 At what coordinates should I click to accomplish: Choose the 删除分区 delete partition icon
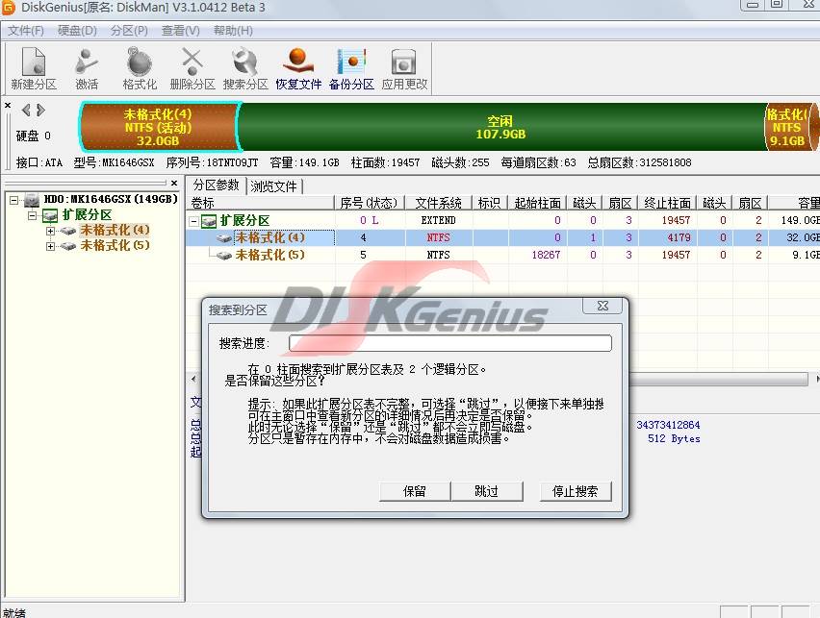coord(192,68)
